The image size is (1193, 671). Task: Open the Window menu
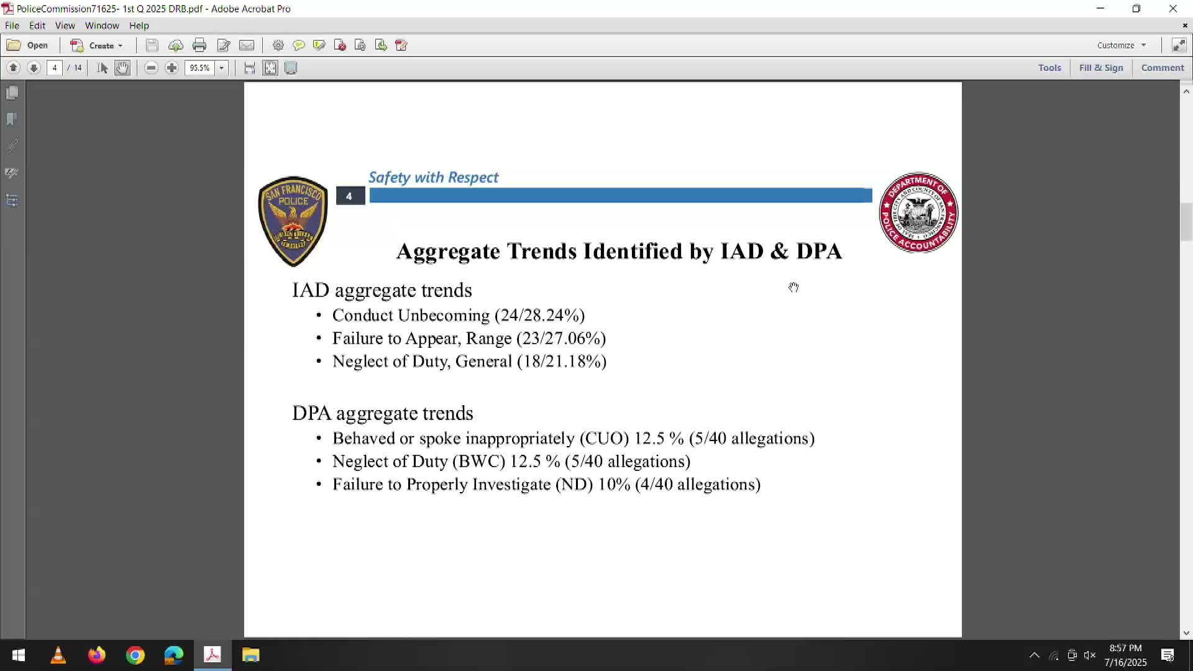click(x=102, y=25)
